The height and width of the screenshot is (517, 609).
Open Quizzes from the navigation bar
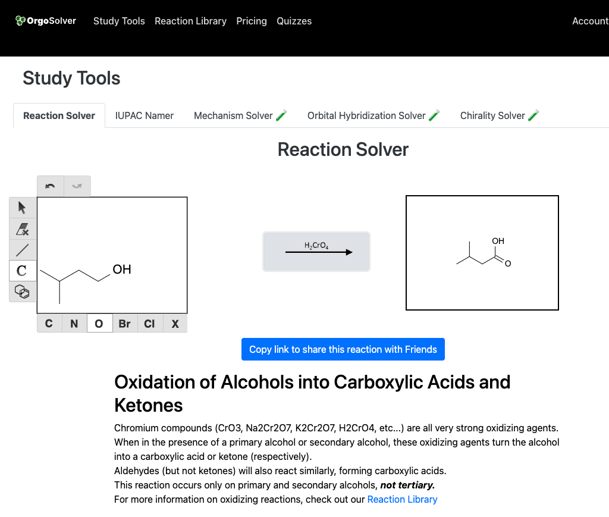(x=294, y=21)
